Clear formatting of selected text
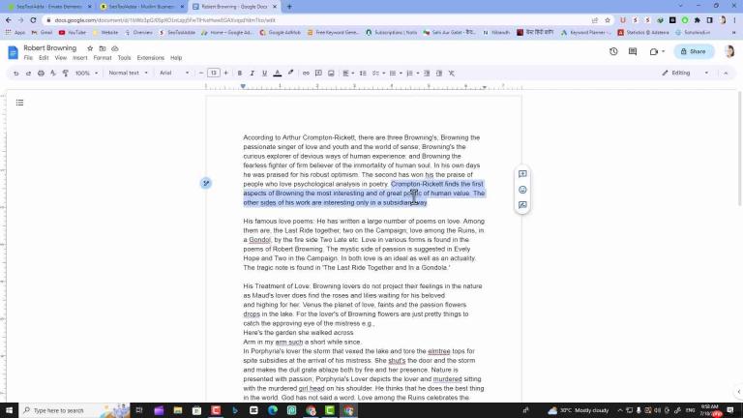The image size is (743, 418). (x=452, y=73)
